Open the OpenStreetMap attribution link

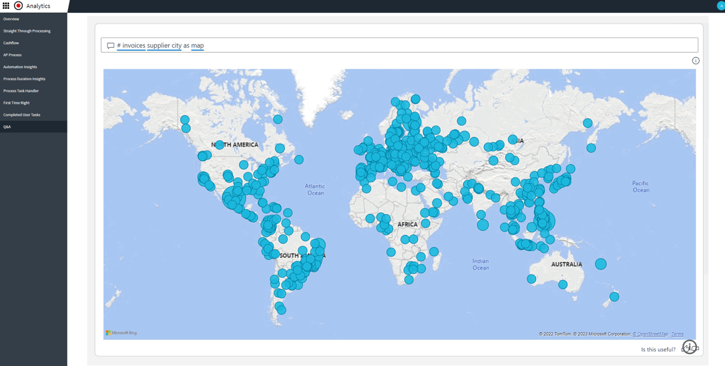[651, 334]
